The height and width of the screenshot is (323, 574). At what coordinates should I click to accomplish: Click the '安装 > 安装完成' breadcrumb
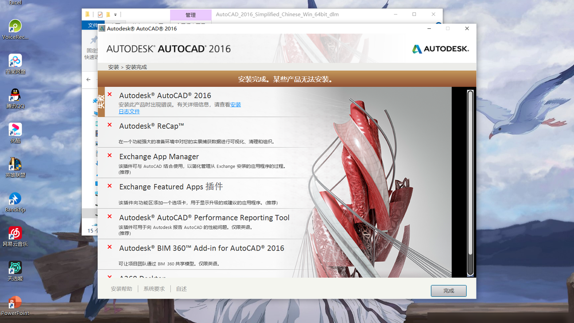pos(127,67)
